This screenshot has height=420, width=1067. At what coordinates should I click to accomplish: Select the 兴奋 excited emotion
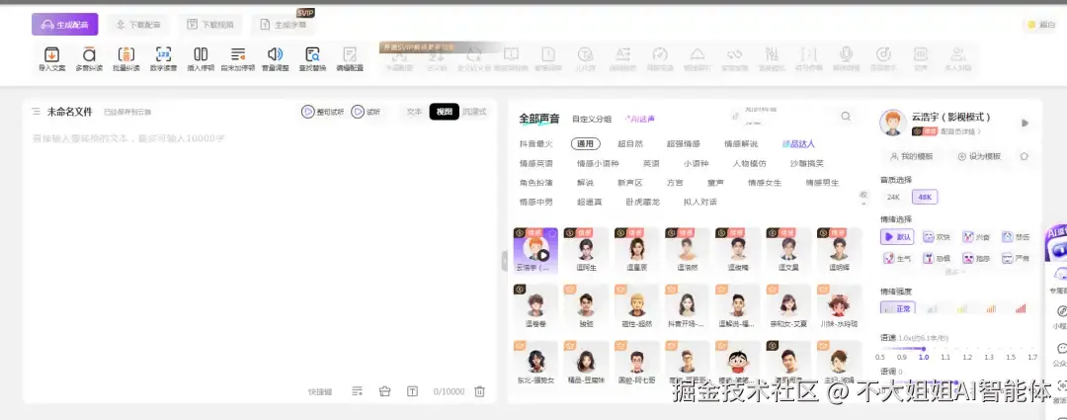977,237
